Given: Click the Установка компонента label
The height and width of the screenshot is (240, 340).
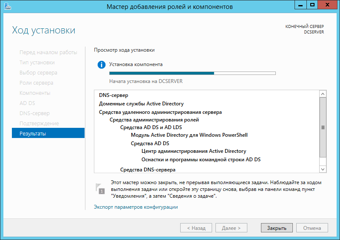Looking at the screenshot, I should coord(136,64).
